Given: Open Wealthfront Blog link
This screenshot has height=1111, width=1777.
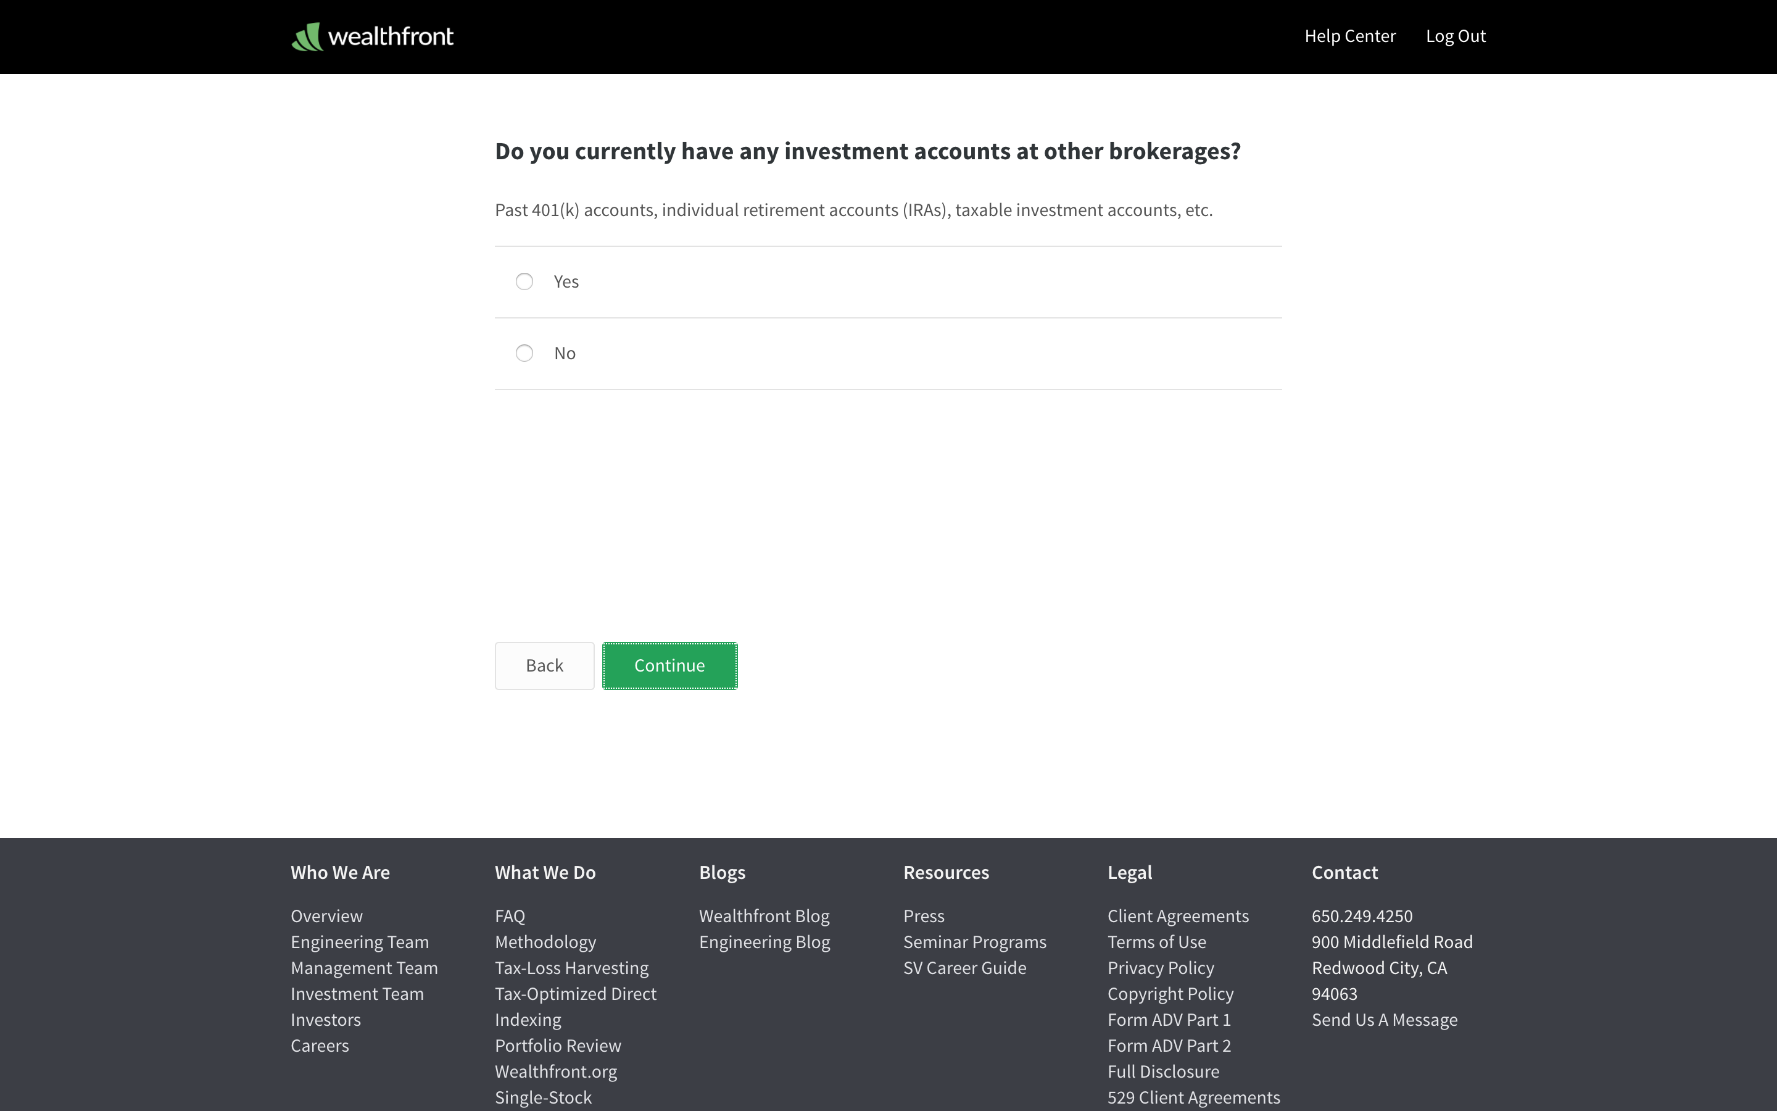Looking at the screenshot, I should tap(764, 915).
